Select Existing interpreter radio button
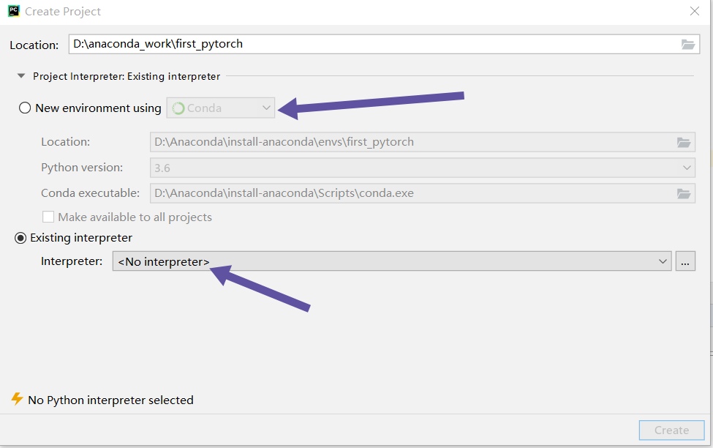Viewport: 713px width, 448px height. pos(20,238)
